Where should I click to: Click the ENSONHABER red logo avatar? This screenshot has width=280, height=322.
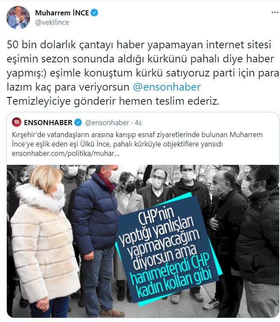[x=17, y=122]
